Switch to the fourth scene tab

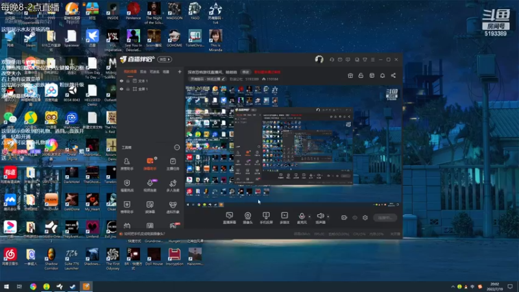[166, 71]
